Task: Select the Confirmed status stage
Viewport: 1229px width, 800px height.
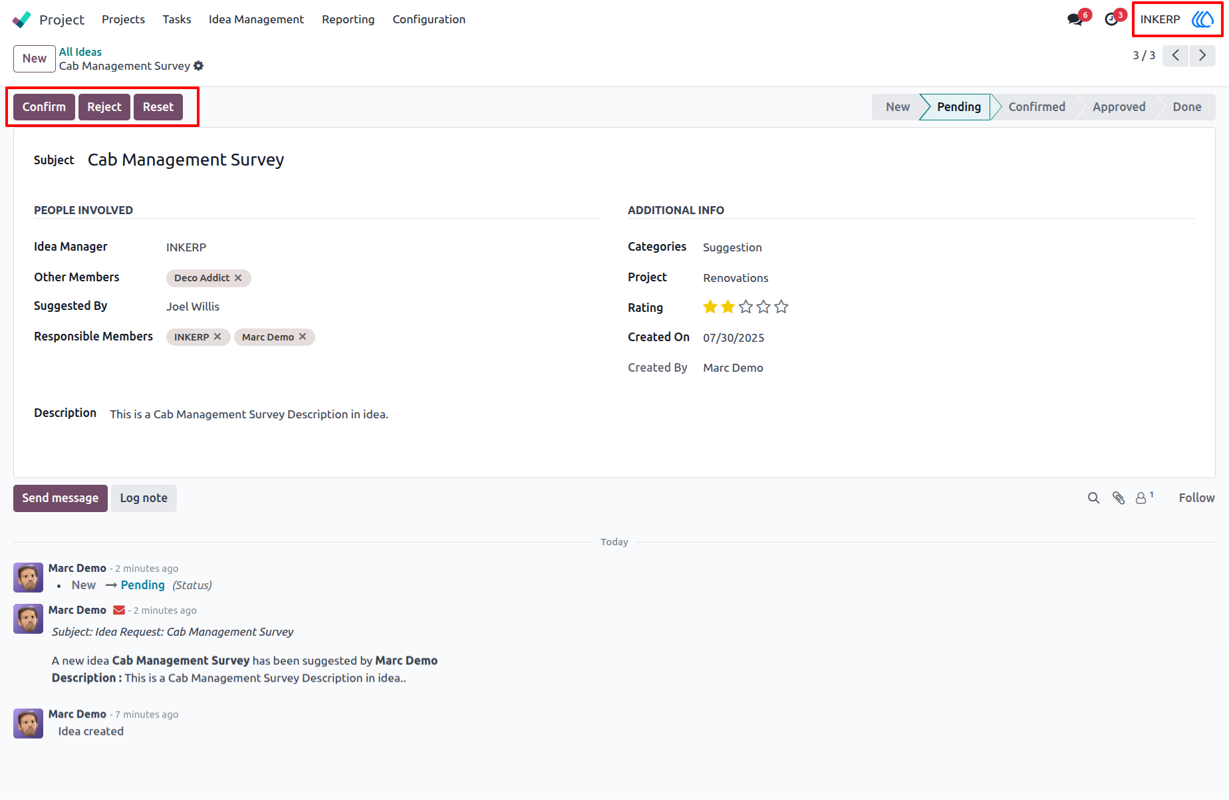Action: pos(1036,107)
